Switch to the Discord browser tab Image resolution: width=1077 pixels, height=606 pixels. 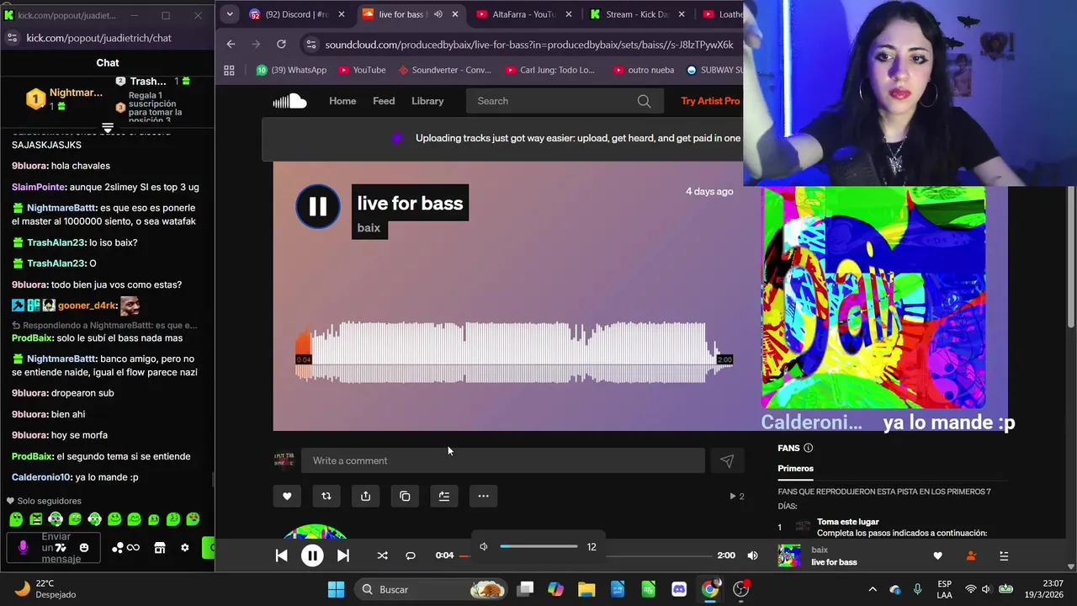pos(298,14)
